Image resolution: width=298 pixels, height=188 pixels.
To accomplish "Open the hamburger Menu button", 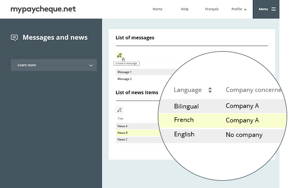I will click(x=266, y=9).
